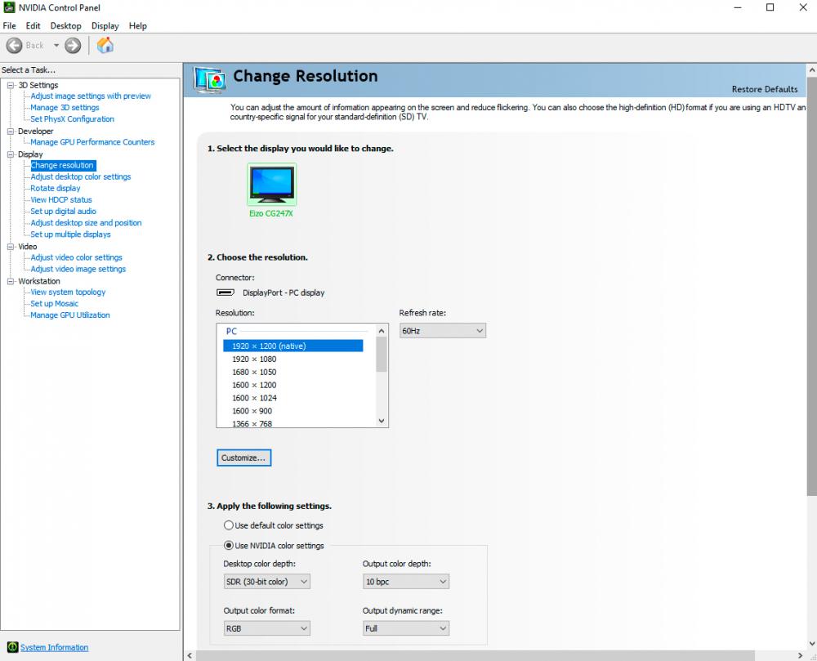This screenshot has height=661, width=817.
Task: Select Use default color settings radio button
Action: [228, 525]
